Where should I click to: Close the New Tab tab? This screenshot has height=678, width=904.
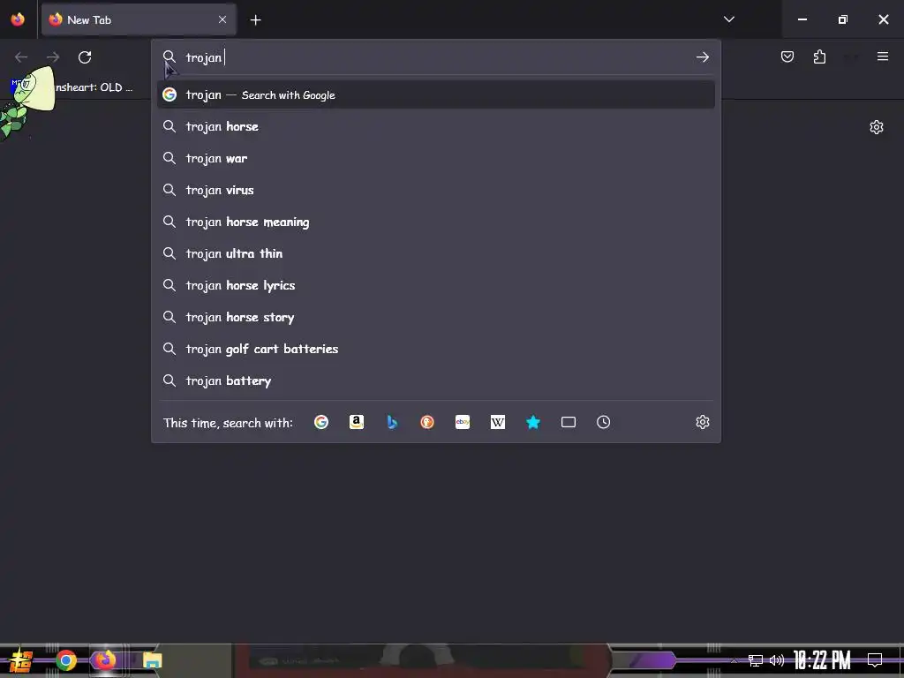click(222, 19)
